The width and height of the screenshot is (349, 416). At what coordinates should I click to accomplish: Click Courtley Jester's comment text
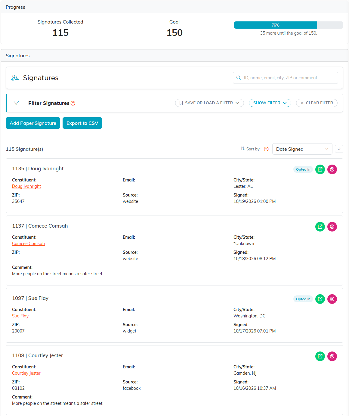(58, 403)
